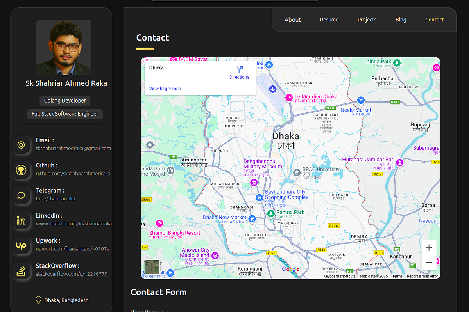Click Report a map error link
The image size is (469, 312).
pyautogui.click(x=422, y=276)
